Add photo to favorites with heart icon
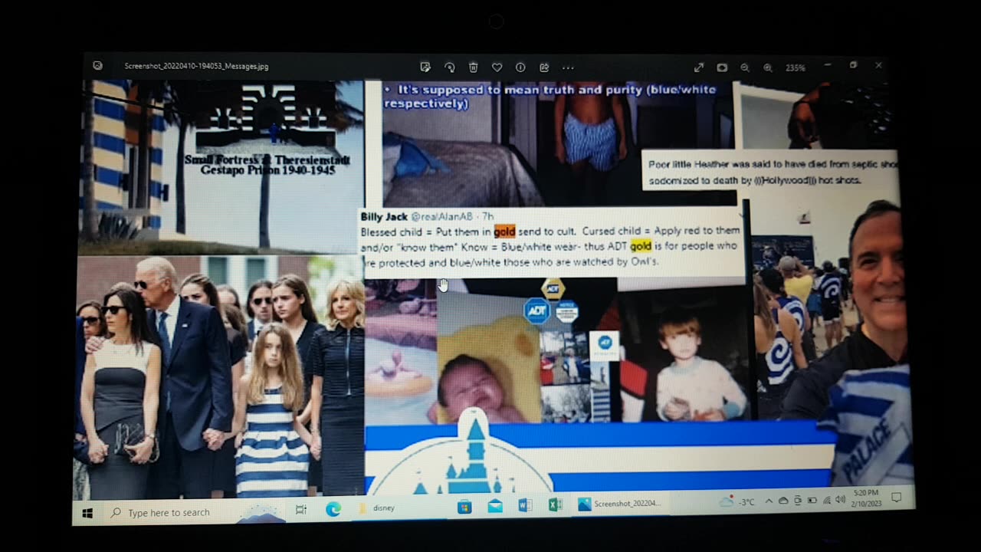The width and height of the screenshot is (981, 552). (x=497, y=67)
